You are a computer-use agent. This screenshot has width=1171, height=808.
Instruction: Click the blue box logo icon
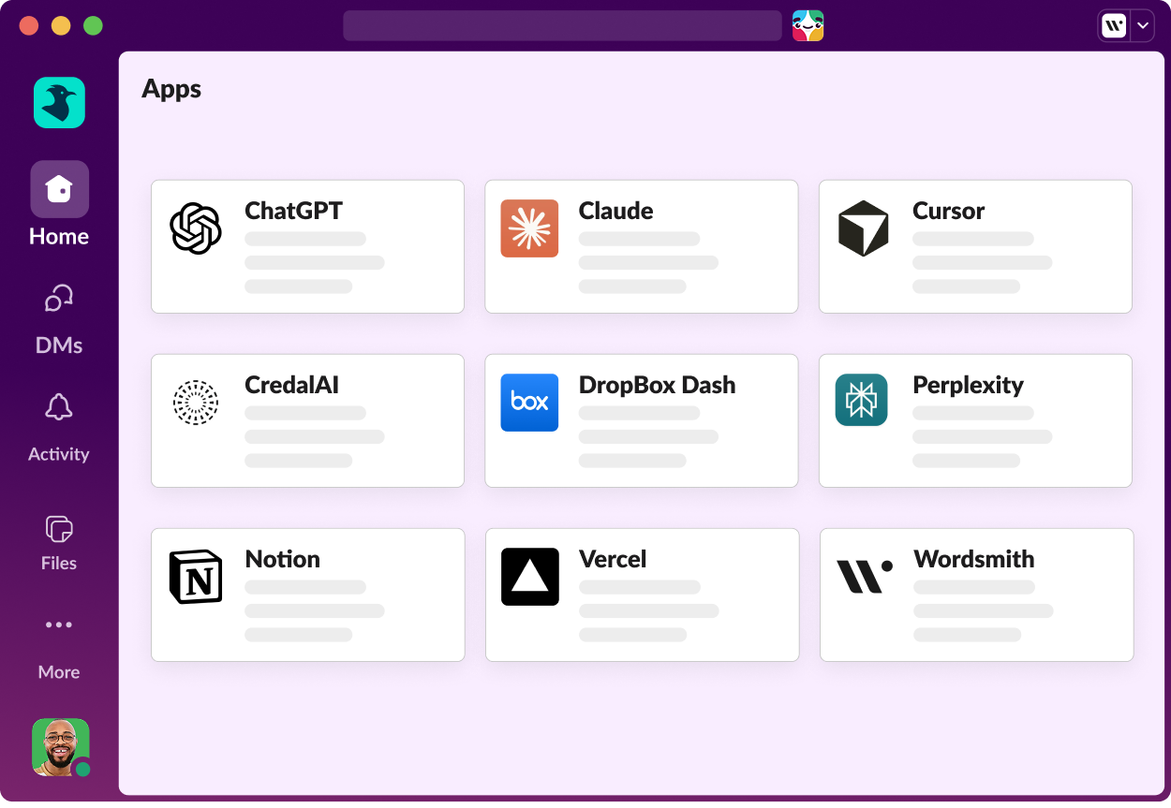click(x=529, y=403)
